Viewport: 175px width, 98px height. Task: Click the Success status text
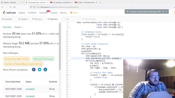point(7,27)
